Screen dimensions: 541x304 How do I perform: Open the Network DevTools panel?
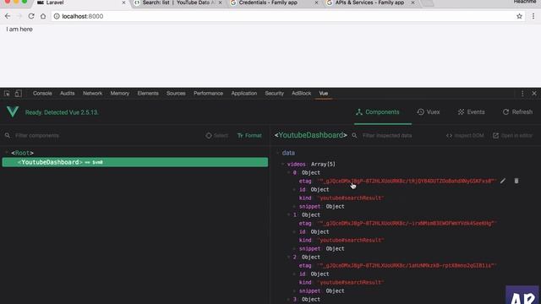92,94
